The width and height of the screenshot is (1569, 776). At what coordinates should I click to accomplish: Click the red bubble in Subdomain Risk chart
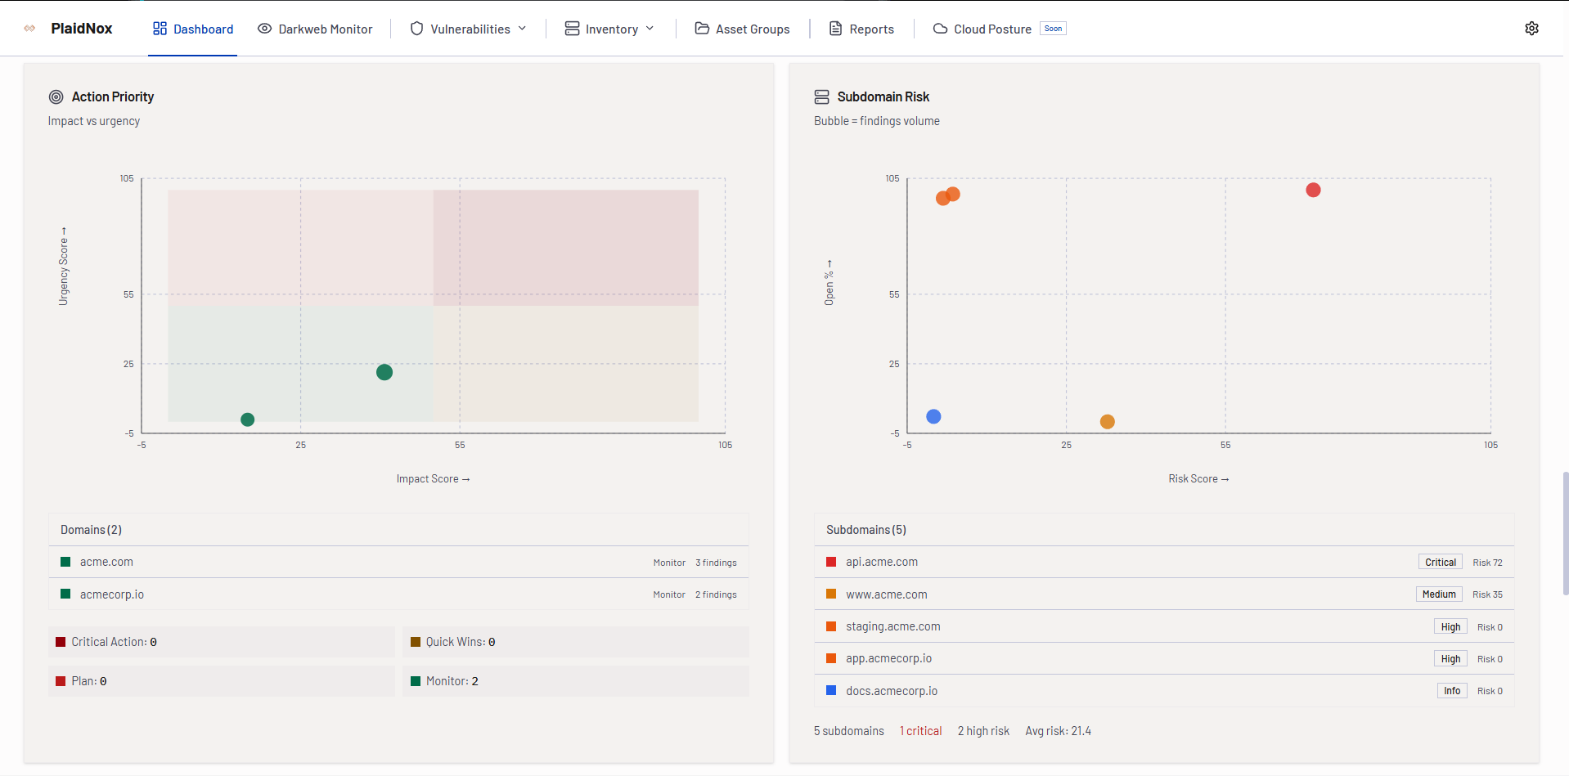(x=1313, y=191)
